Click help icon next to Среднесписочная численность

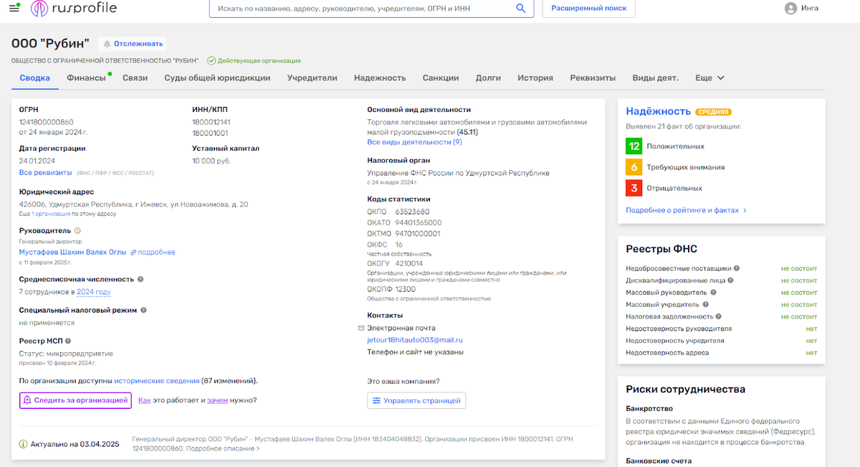140,279
